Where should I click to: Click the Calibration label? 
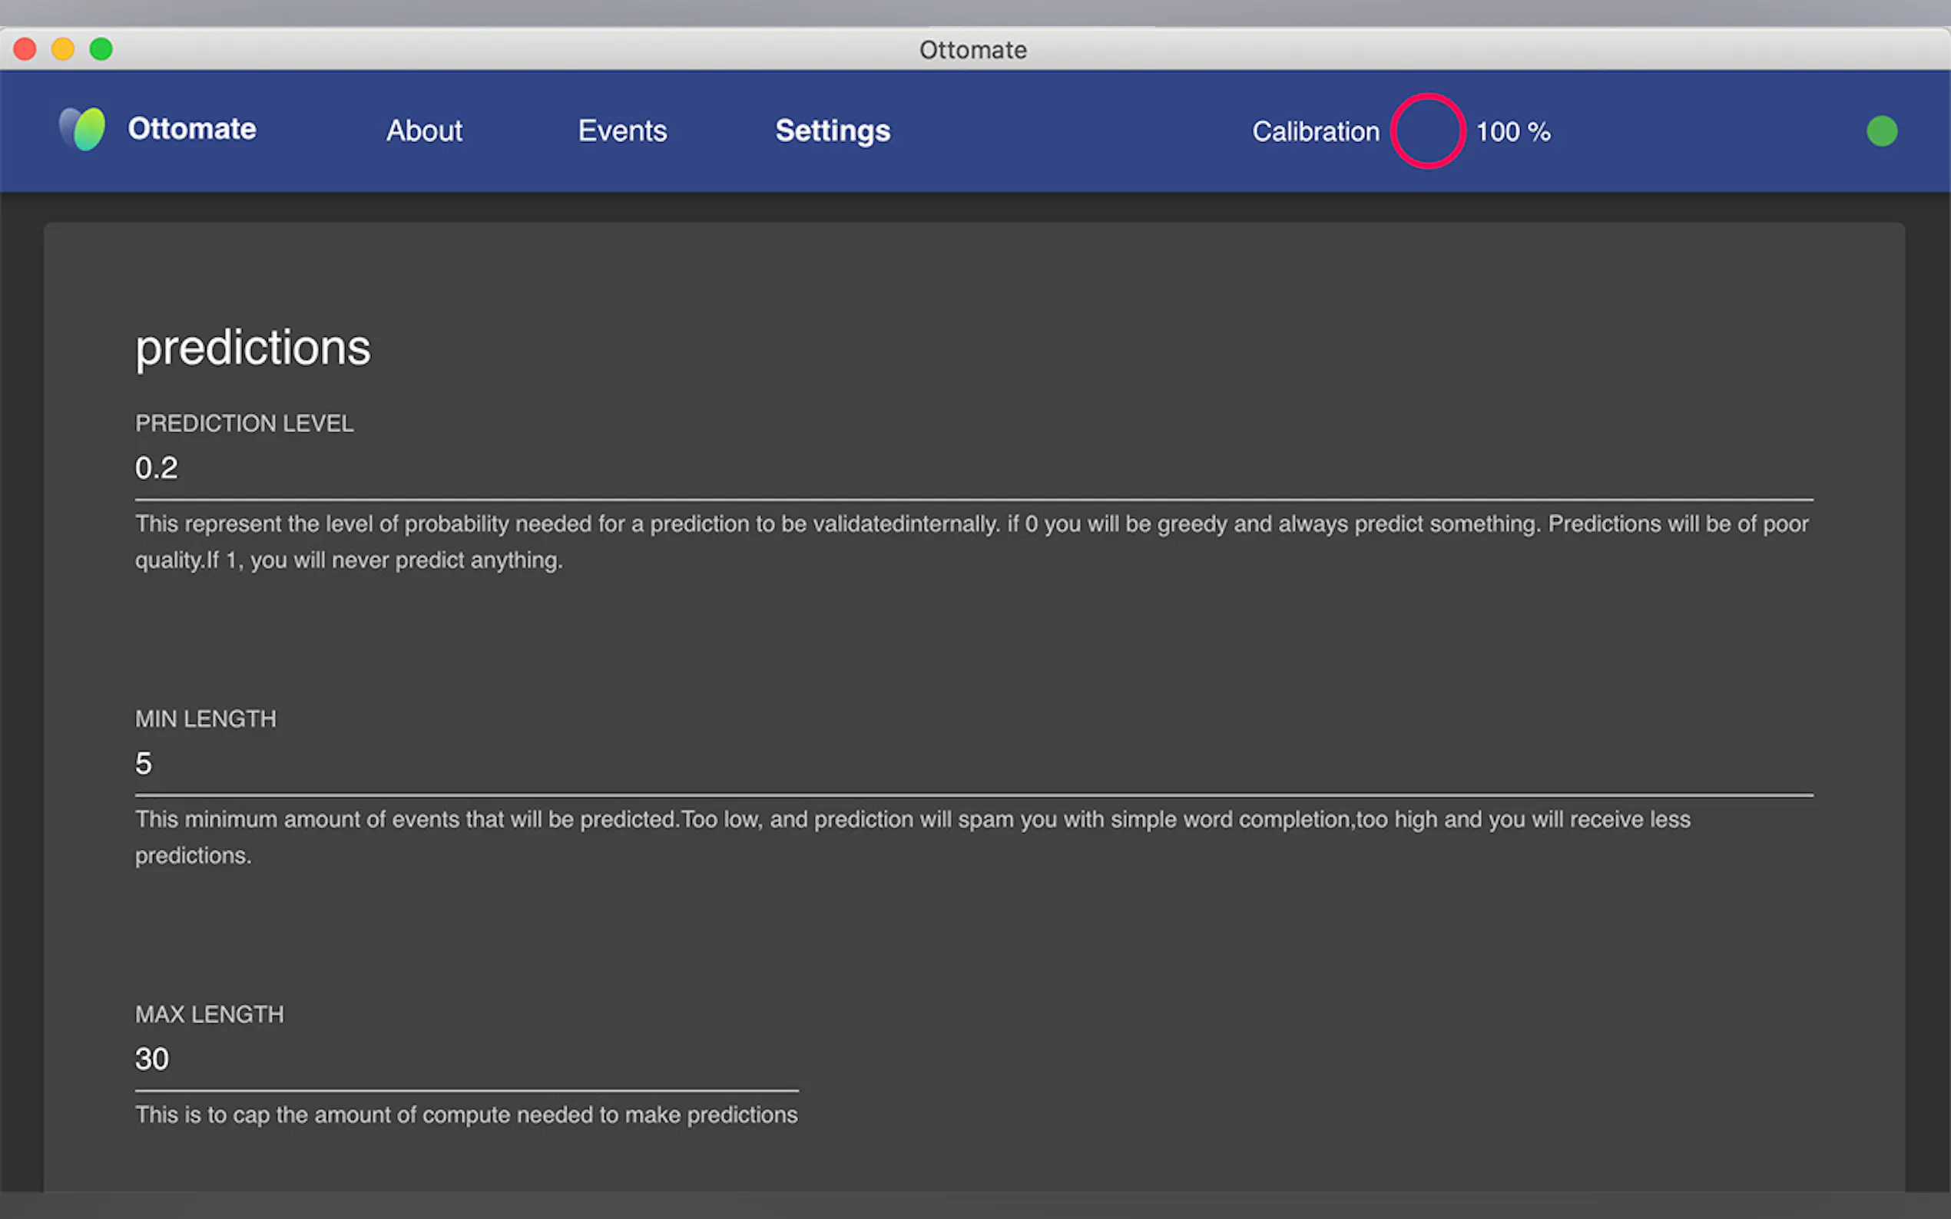[1315, 131]
